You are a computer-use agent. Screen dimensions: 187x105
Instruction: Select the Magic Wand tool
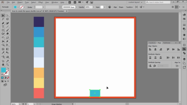click(x=3, y=19)
